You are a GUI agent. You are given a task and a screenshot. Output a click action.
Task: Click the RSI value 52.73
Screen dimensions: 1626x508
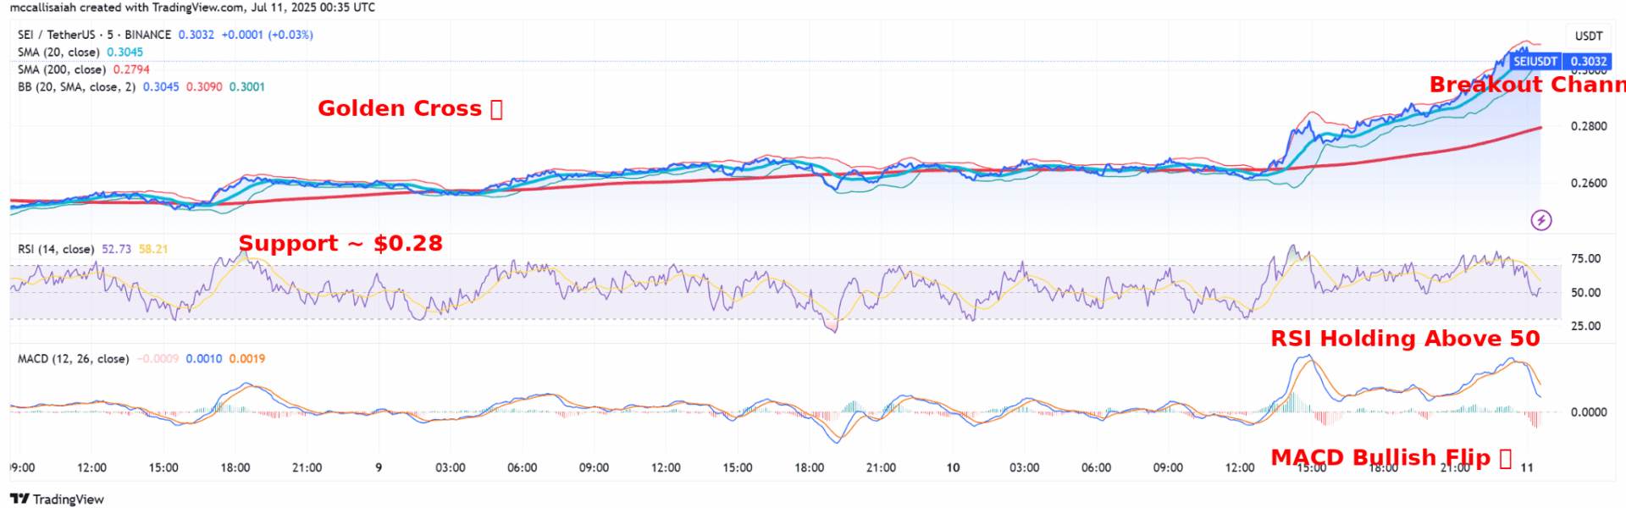coord(117,249)
